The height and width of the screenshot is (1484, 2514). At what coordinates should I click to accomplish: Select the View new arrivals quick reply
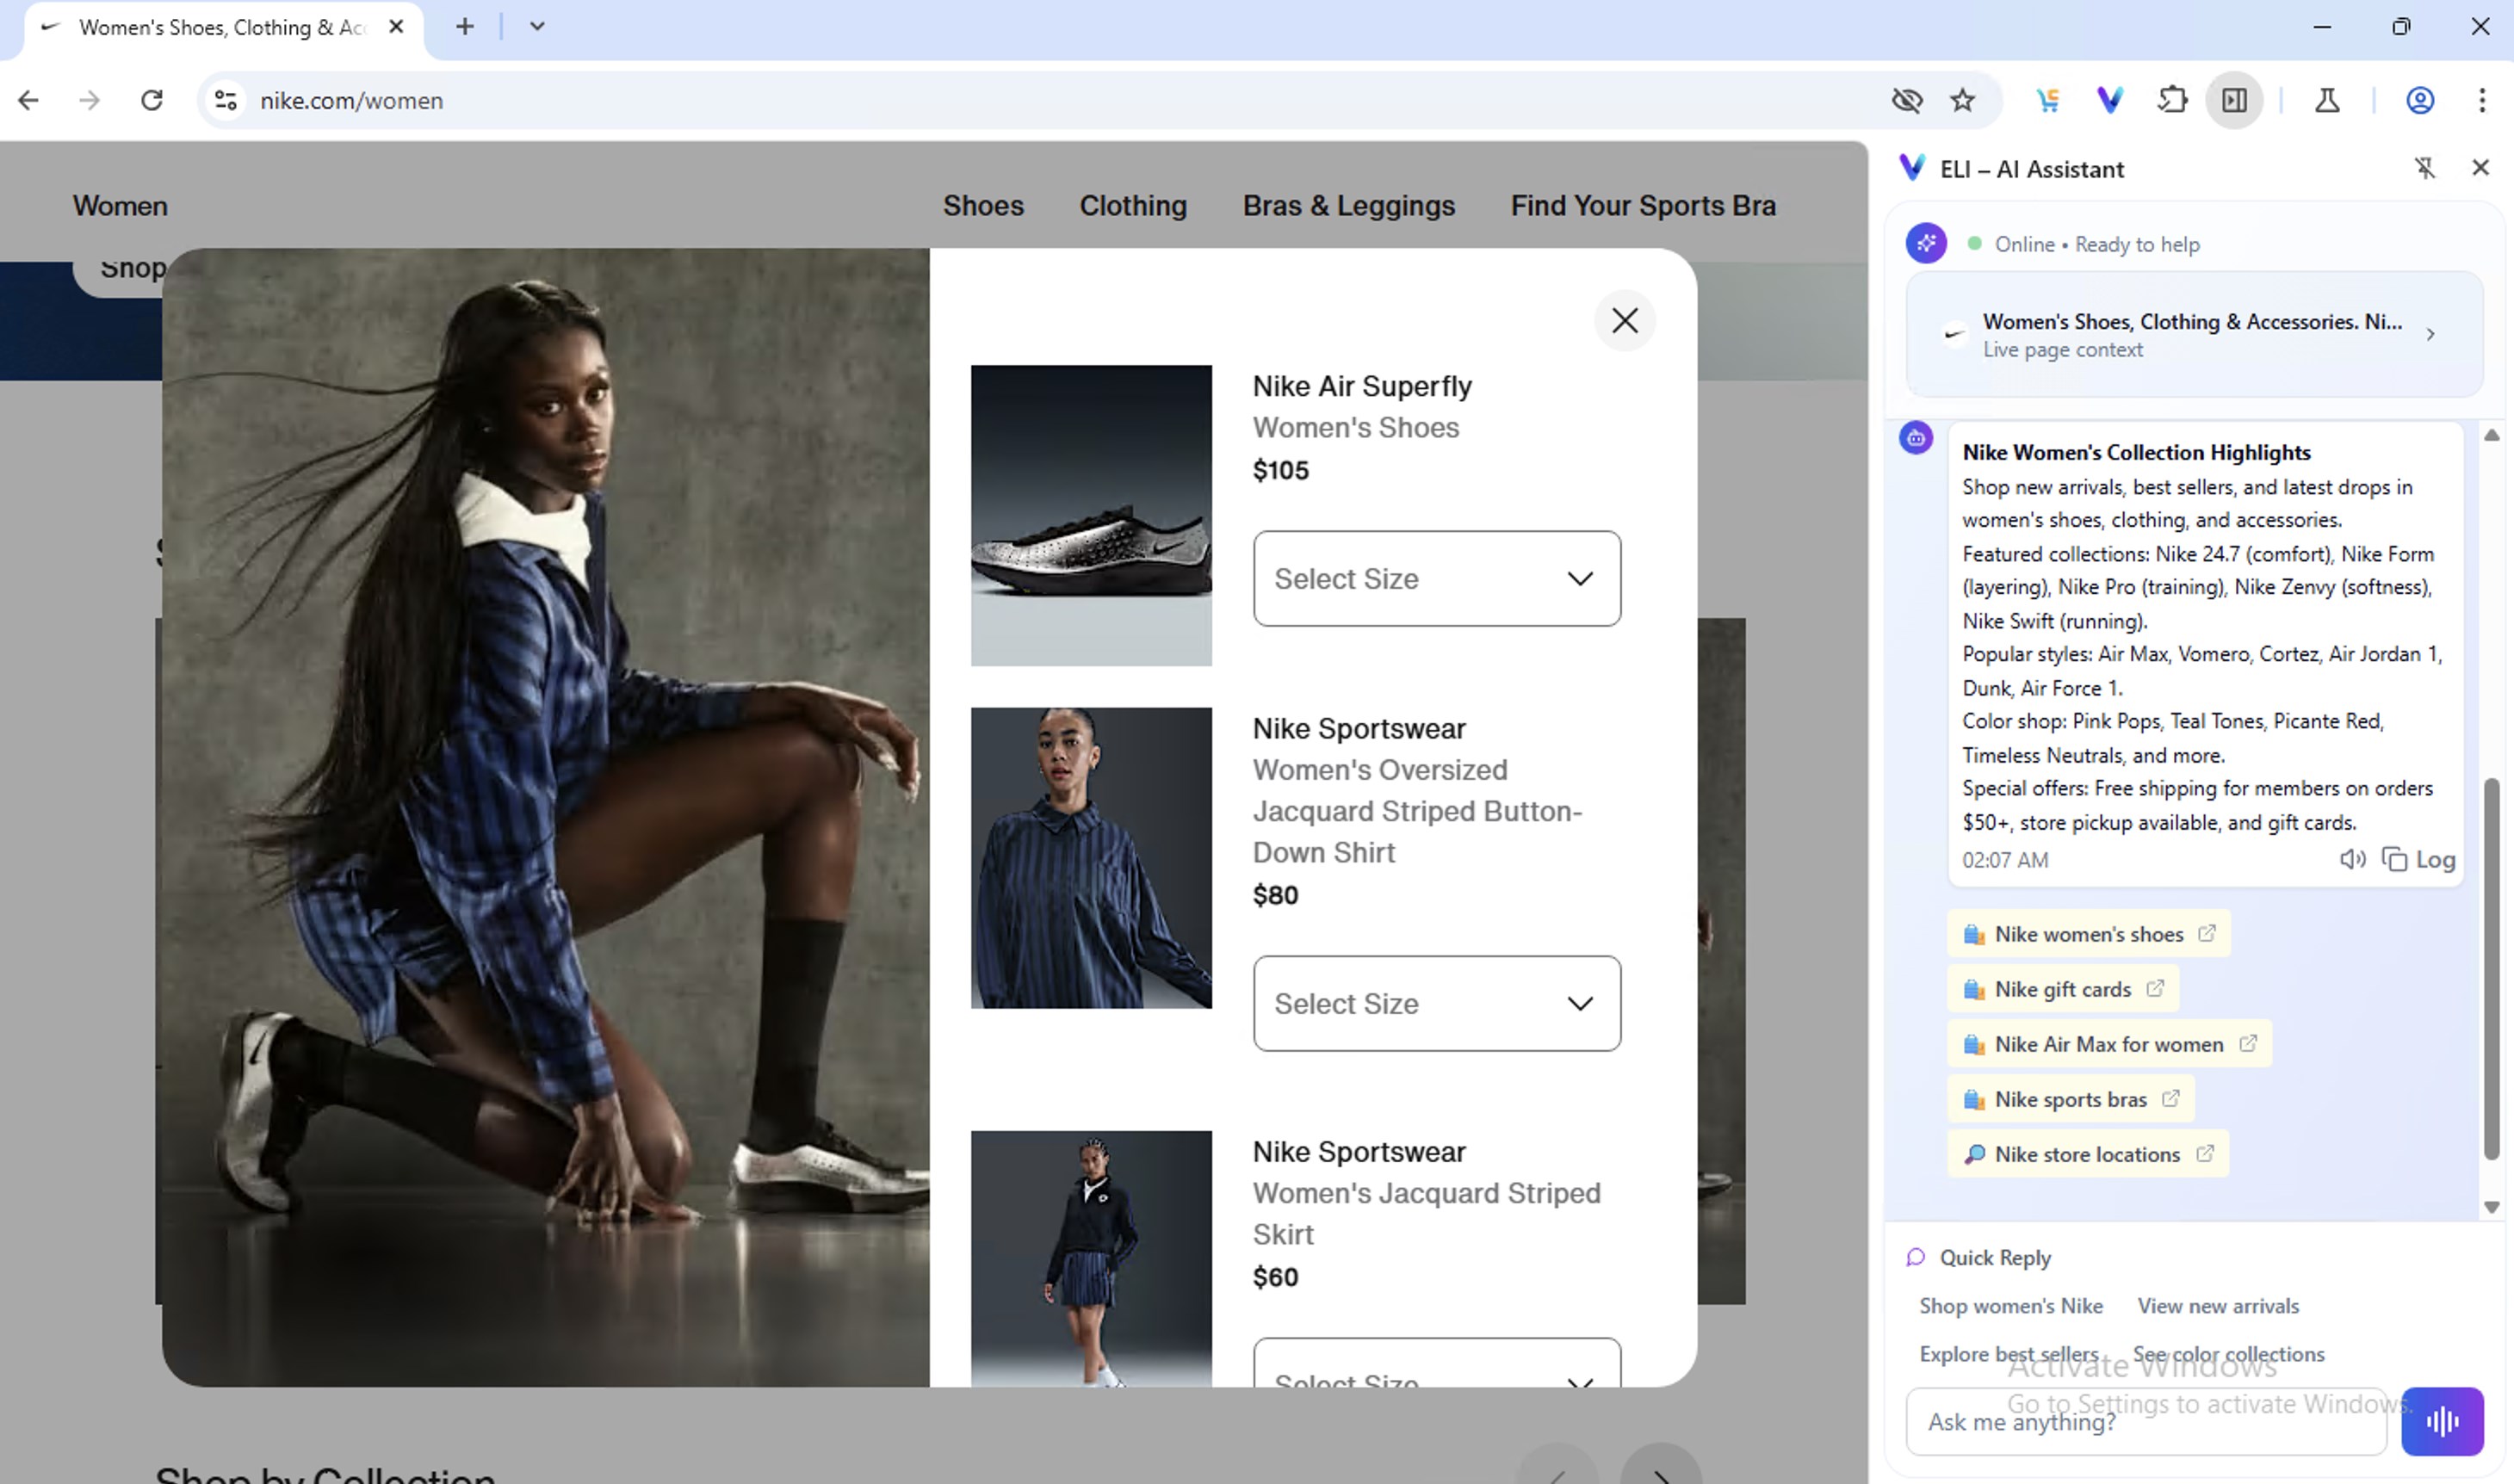click(x=2217, y=1305)
